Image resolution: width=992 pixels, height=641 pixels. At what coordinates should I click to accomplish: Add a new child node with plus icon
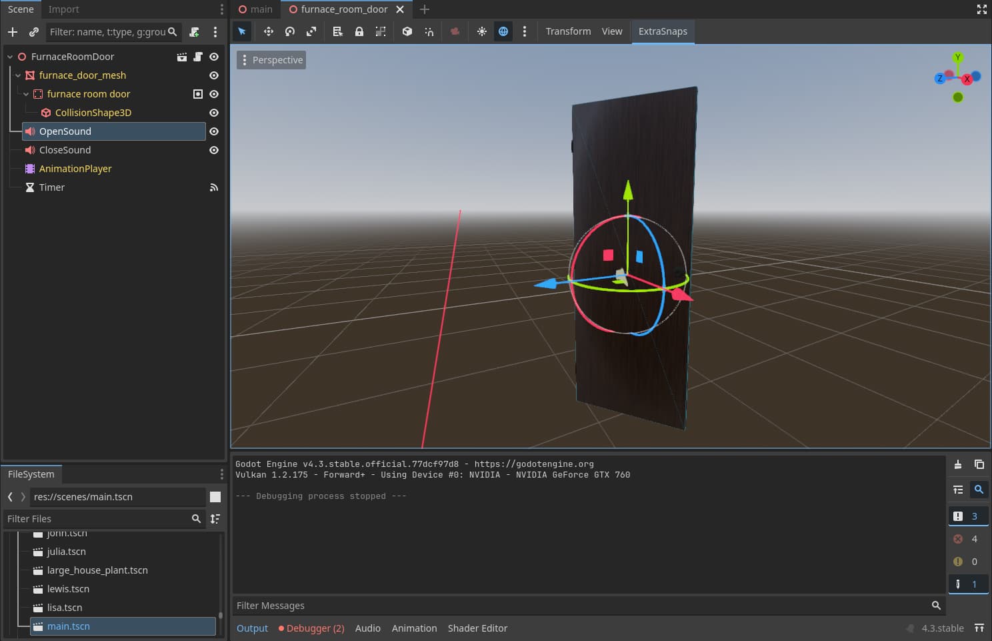tap(13, 31)
